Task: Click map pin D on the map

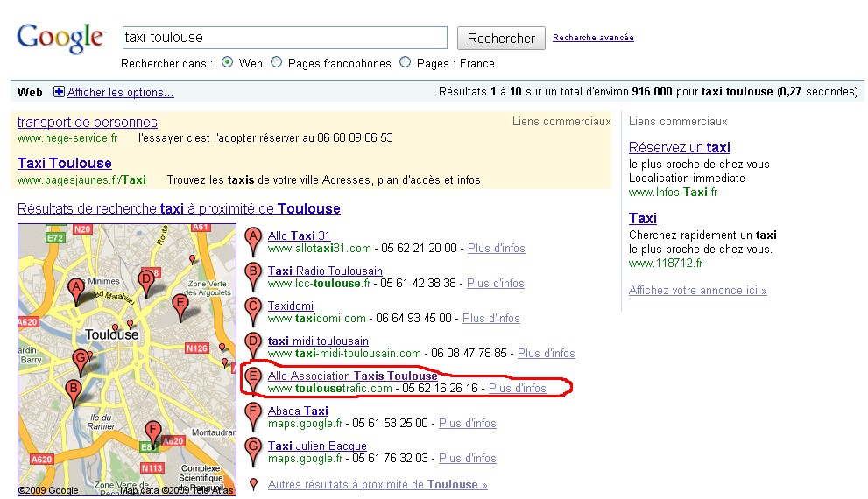Action: [x=146, y=284]
